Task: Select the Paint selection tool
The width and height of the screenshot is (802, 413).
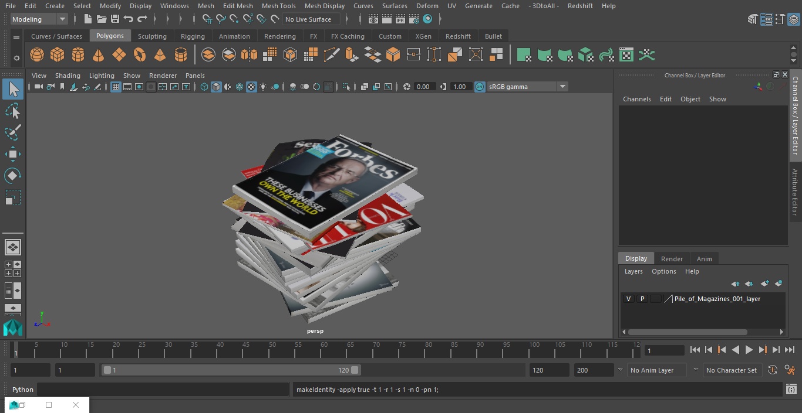Action: coord(13,132)
